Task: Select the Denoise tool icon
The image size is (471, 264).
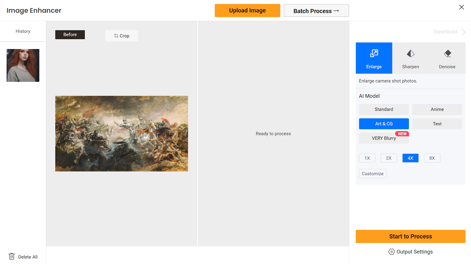Action: [447, 54]
